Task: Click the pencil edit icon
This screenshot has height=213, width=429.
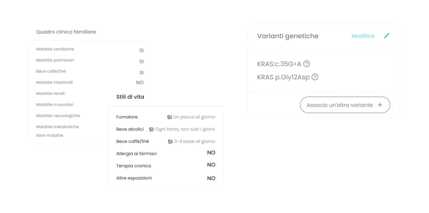Action: tap(386, 36)
